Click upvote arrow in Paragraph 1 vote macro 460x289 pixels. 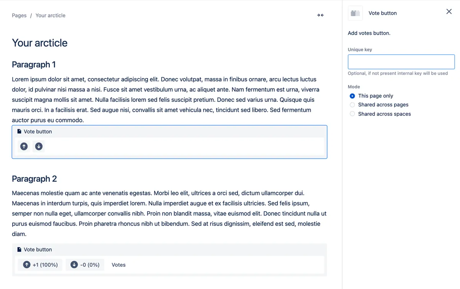point(24,146)
